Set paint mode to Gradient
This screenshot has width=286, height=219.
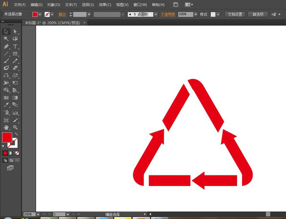pyautogui.click(x=11, y=153)
